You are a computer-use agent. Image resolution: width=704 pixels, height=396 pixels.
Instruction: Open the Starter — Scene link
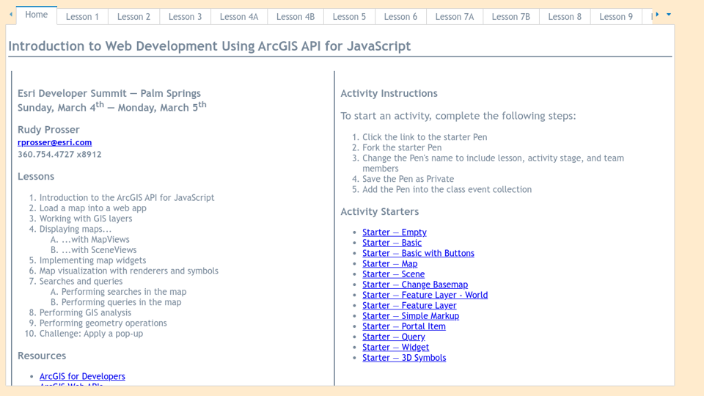pyautogui.click(x=393, y=274)
